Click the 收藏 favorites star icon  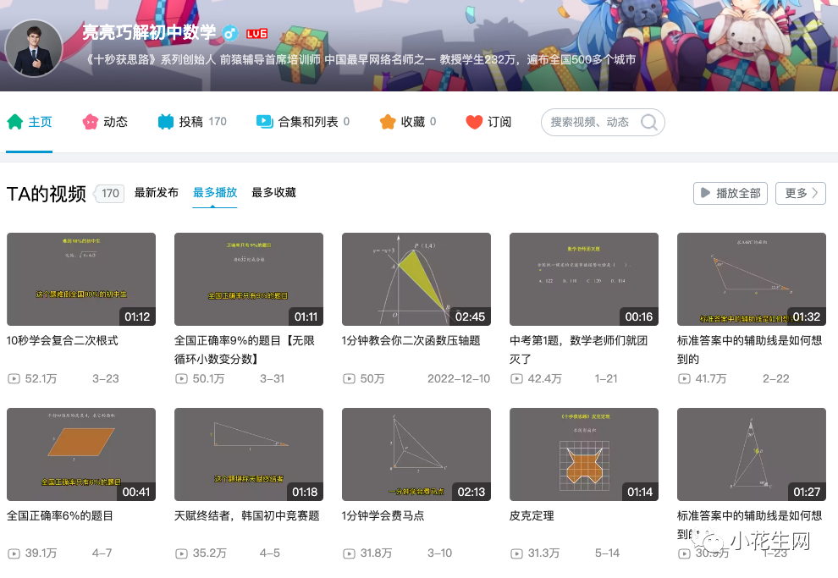[387, 122]
